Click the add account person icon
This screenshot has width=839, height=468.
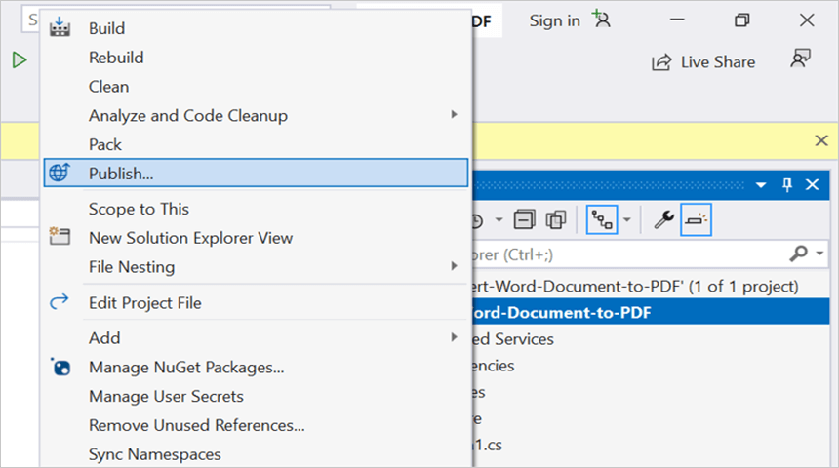(x=601, y=19)
